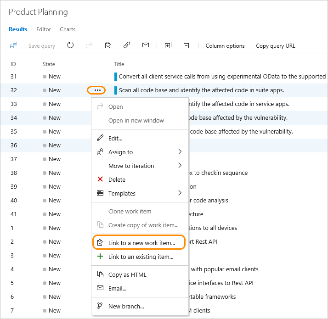The image size is (328, 319).
Task: Click the people icon beside Assign to
Action: pyautogui.click(x=100, y=152)
